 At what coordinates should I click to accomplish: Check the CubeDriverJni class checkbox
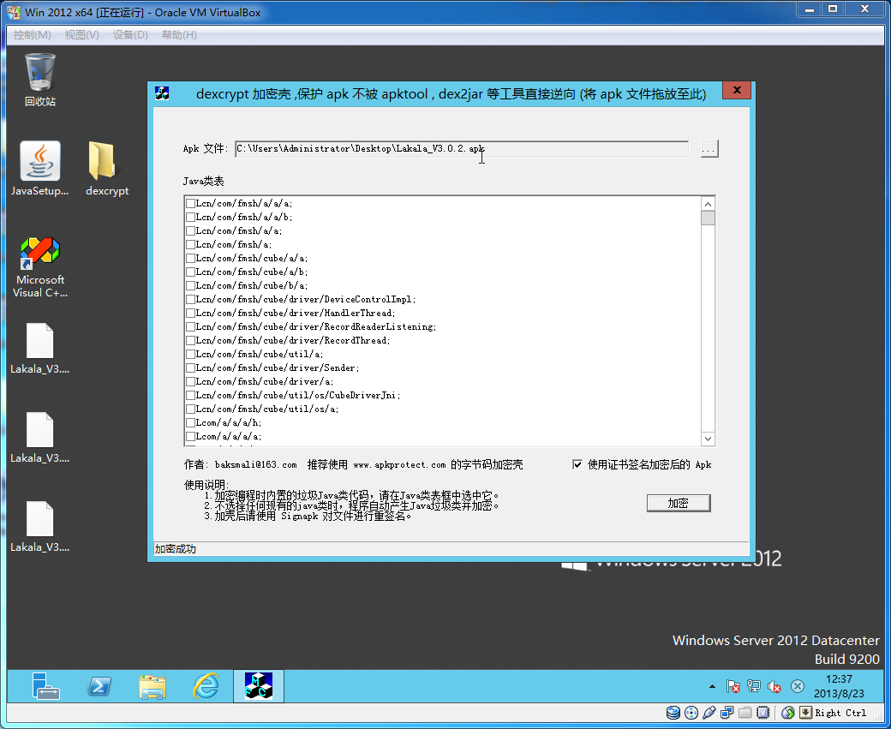click(191, 396)
